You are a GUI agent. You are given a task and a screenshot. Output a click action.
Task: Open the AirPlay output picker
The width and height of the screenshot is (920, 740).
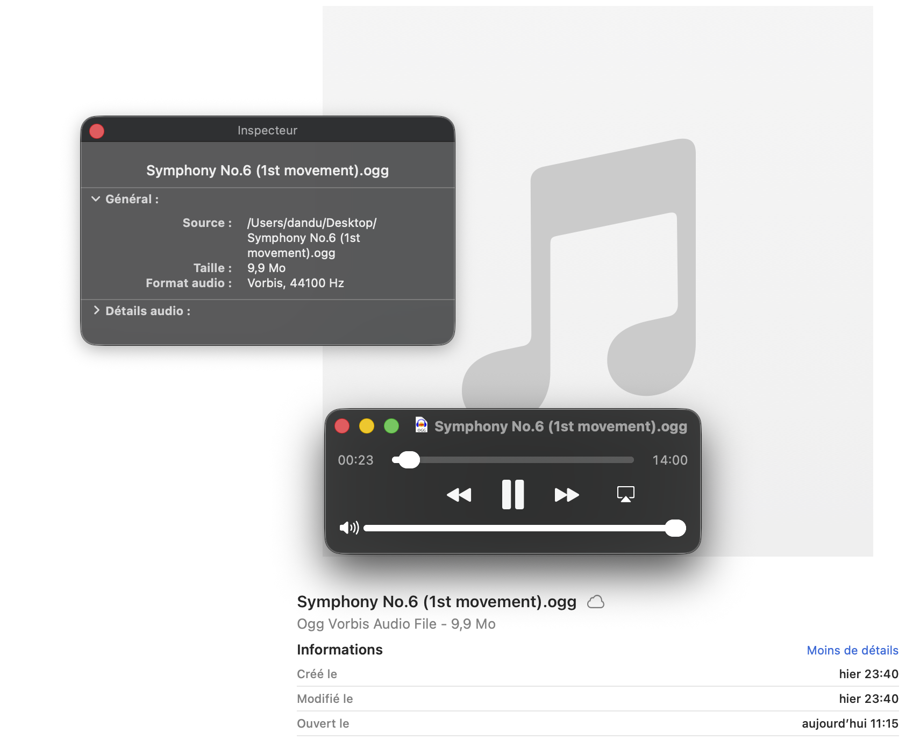pos(625,494)
